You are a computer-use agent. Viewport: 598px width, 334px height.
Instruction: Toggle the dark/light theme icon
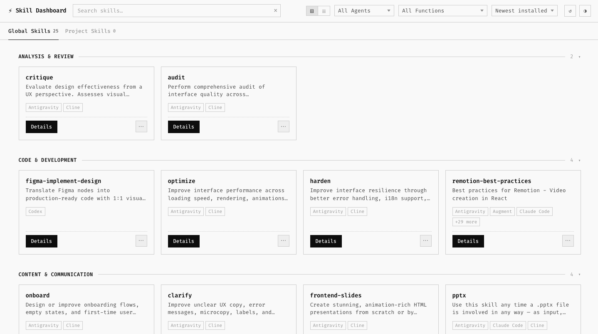(585, 11)
